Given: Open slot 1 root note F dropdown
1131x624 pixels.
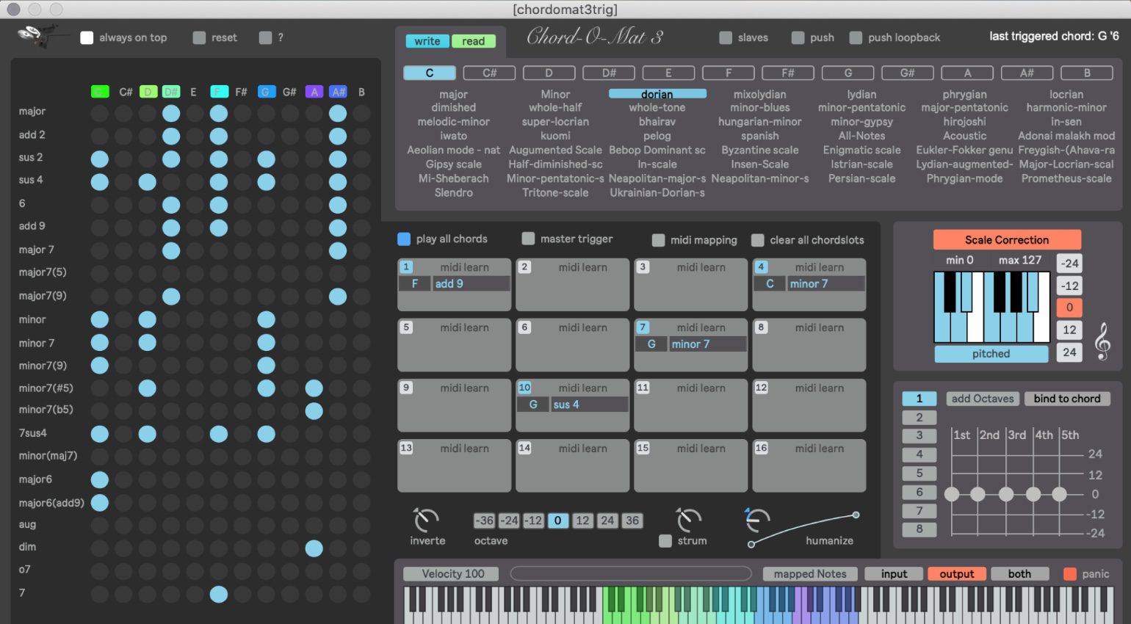Looking at the screenshot, I should click(415, 283).
